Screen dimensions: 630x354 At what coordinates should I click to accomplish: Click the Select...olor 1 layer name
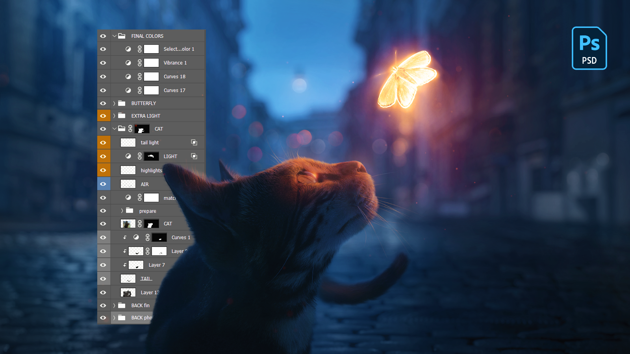pyautogui.click(x=179, y=49)
